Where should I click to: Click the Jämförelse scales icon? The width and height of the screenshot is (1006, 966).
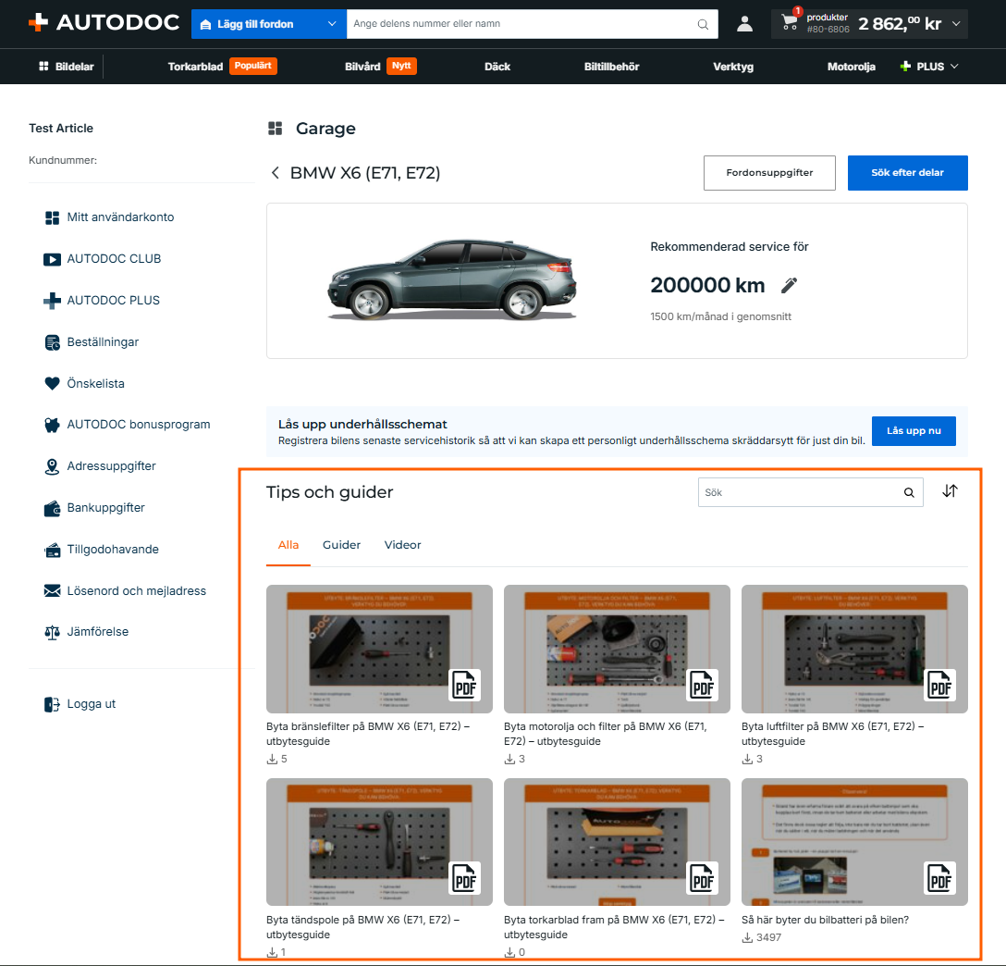pos(52,632)
